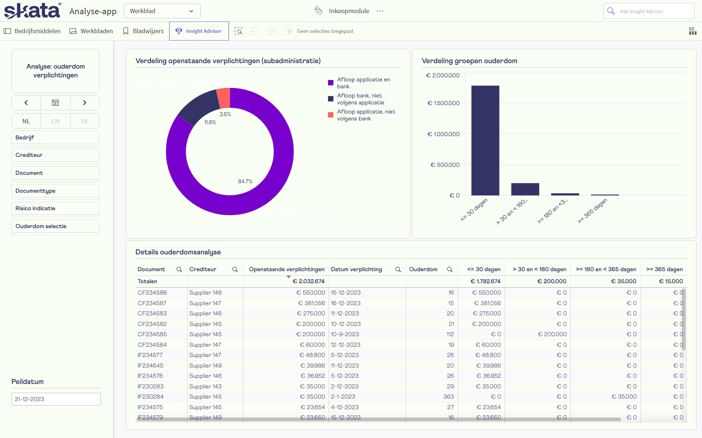Open the Werkbladen menu

click(x=91, y=31)
